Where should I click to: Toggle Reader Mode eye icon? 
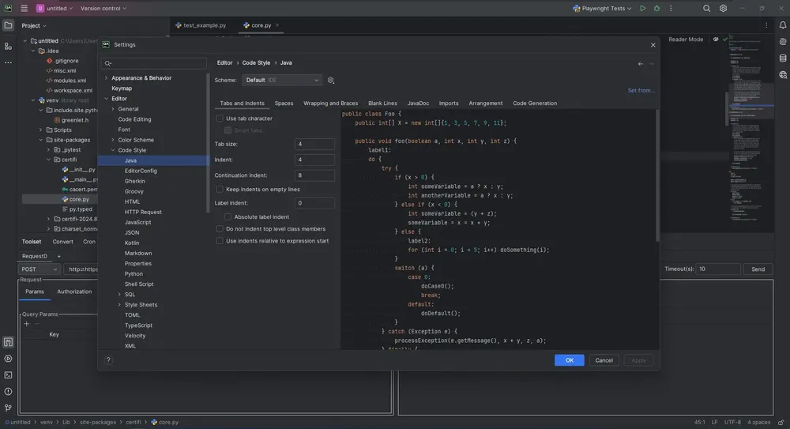(x=716, y=40)
